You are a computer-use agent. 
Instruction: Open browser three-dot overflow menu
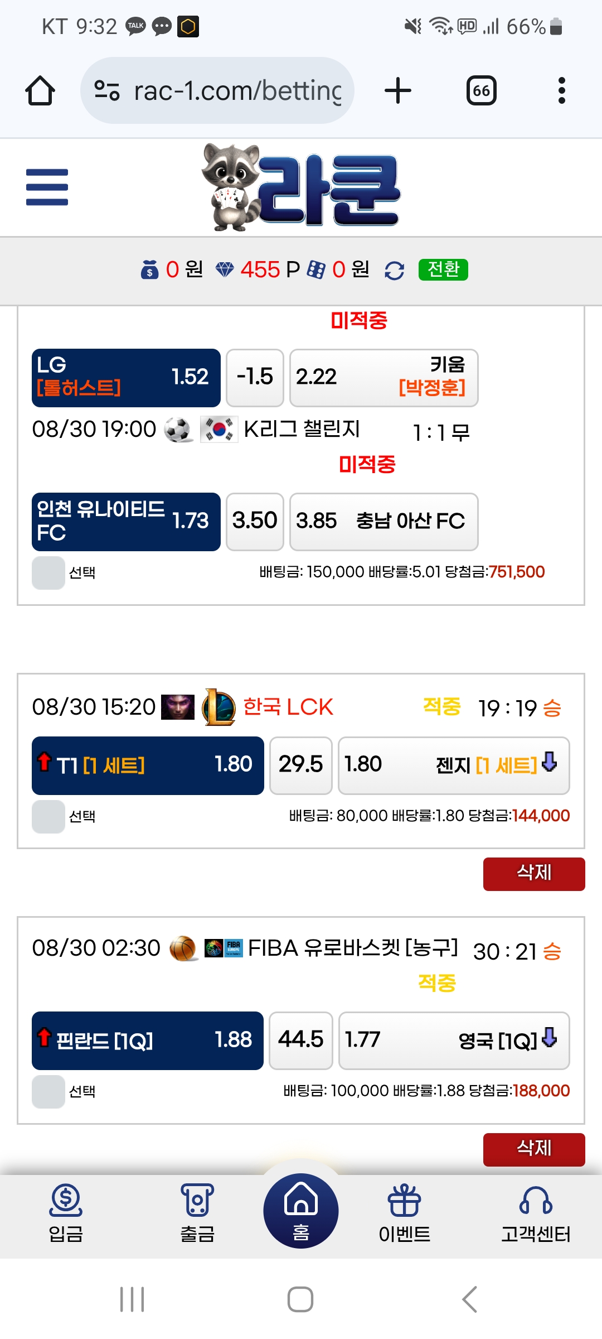click(561, 90)
